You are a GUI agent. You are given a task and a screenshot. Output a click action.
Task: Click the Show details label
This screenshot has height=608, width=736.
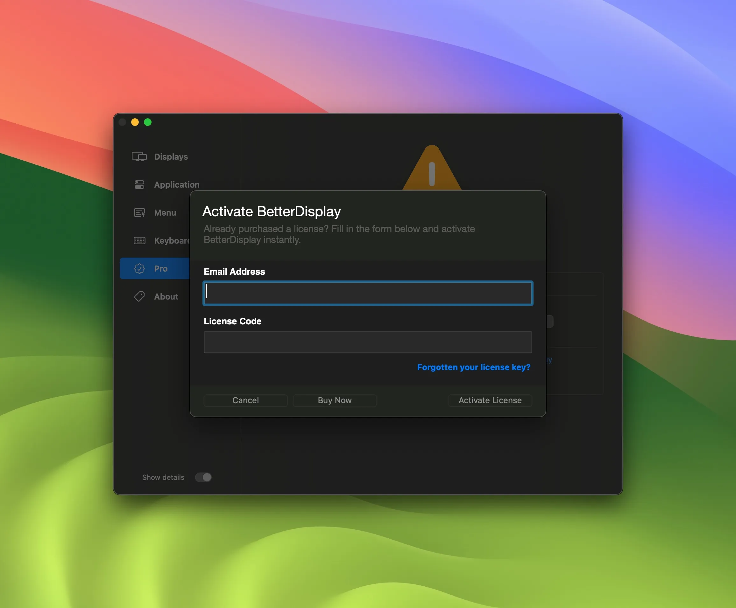coord(163,477)
